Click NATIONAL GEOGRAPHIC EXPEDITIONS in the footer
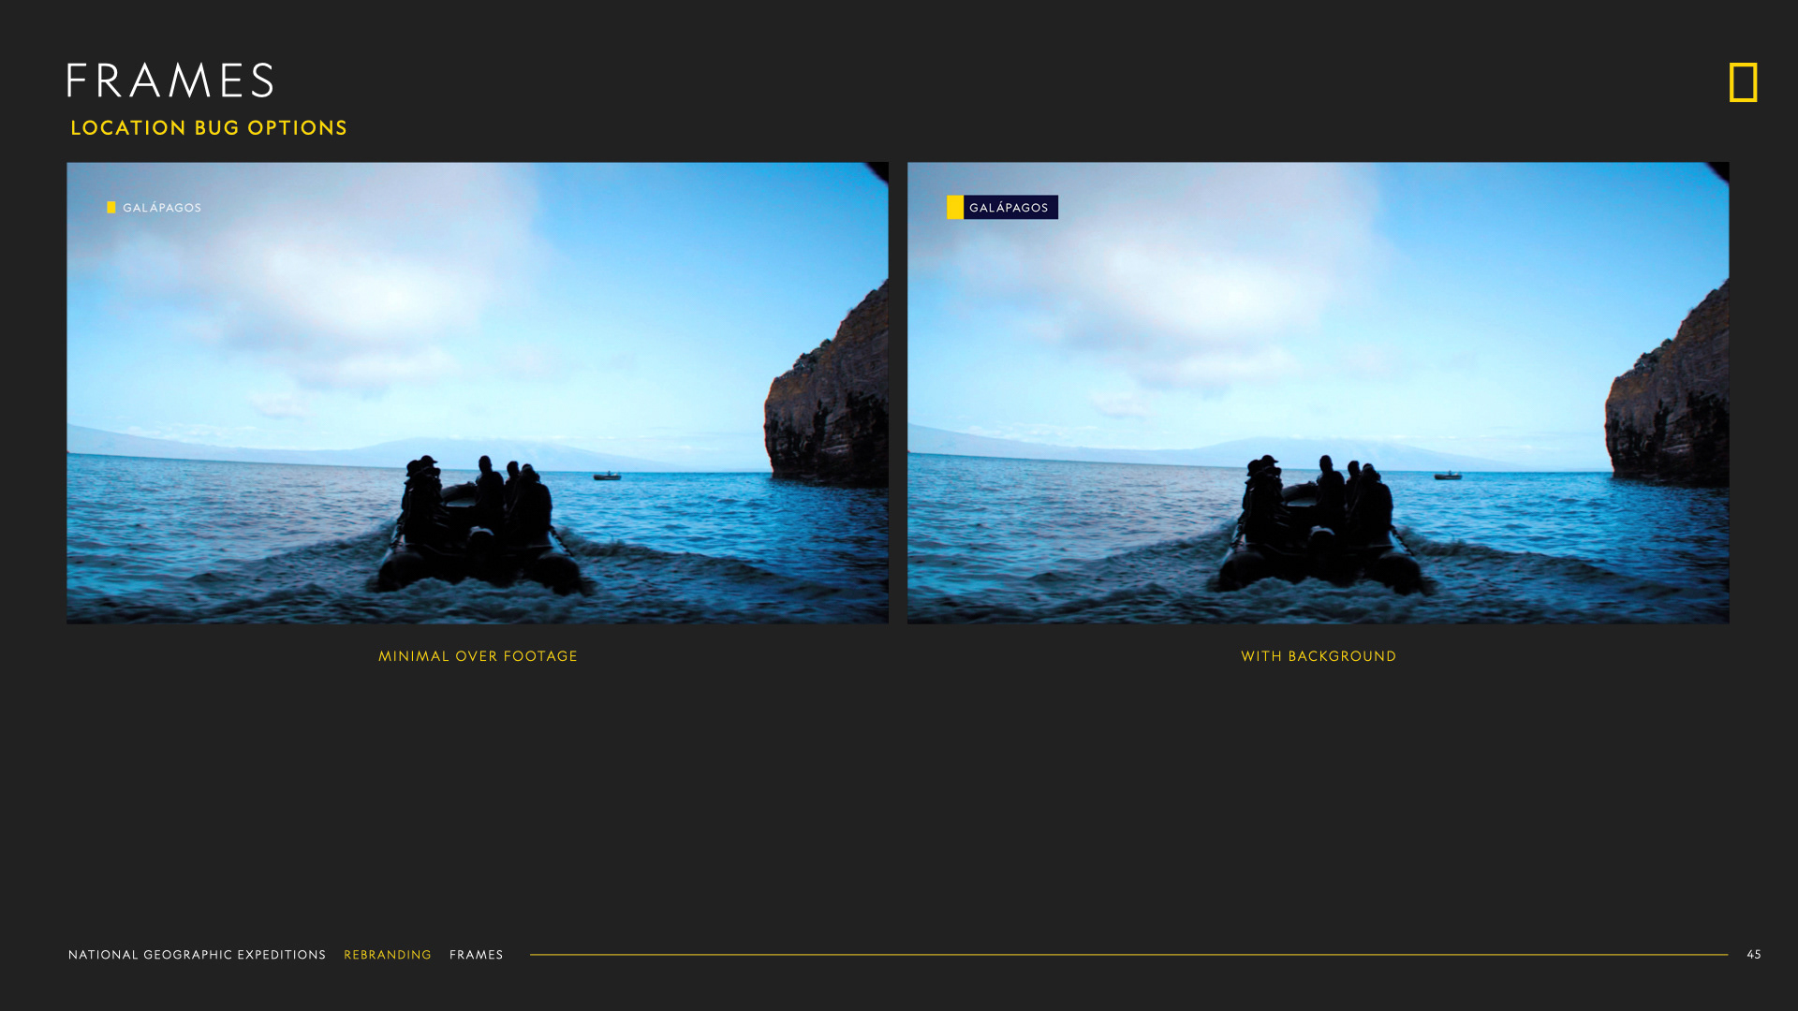Image resolution: width=1798 pixels, height=1011 pixels. [x=197, y=955]
